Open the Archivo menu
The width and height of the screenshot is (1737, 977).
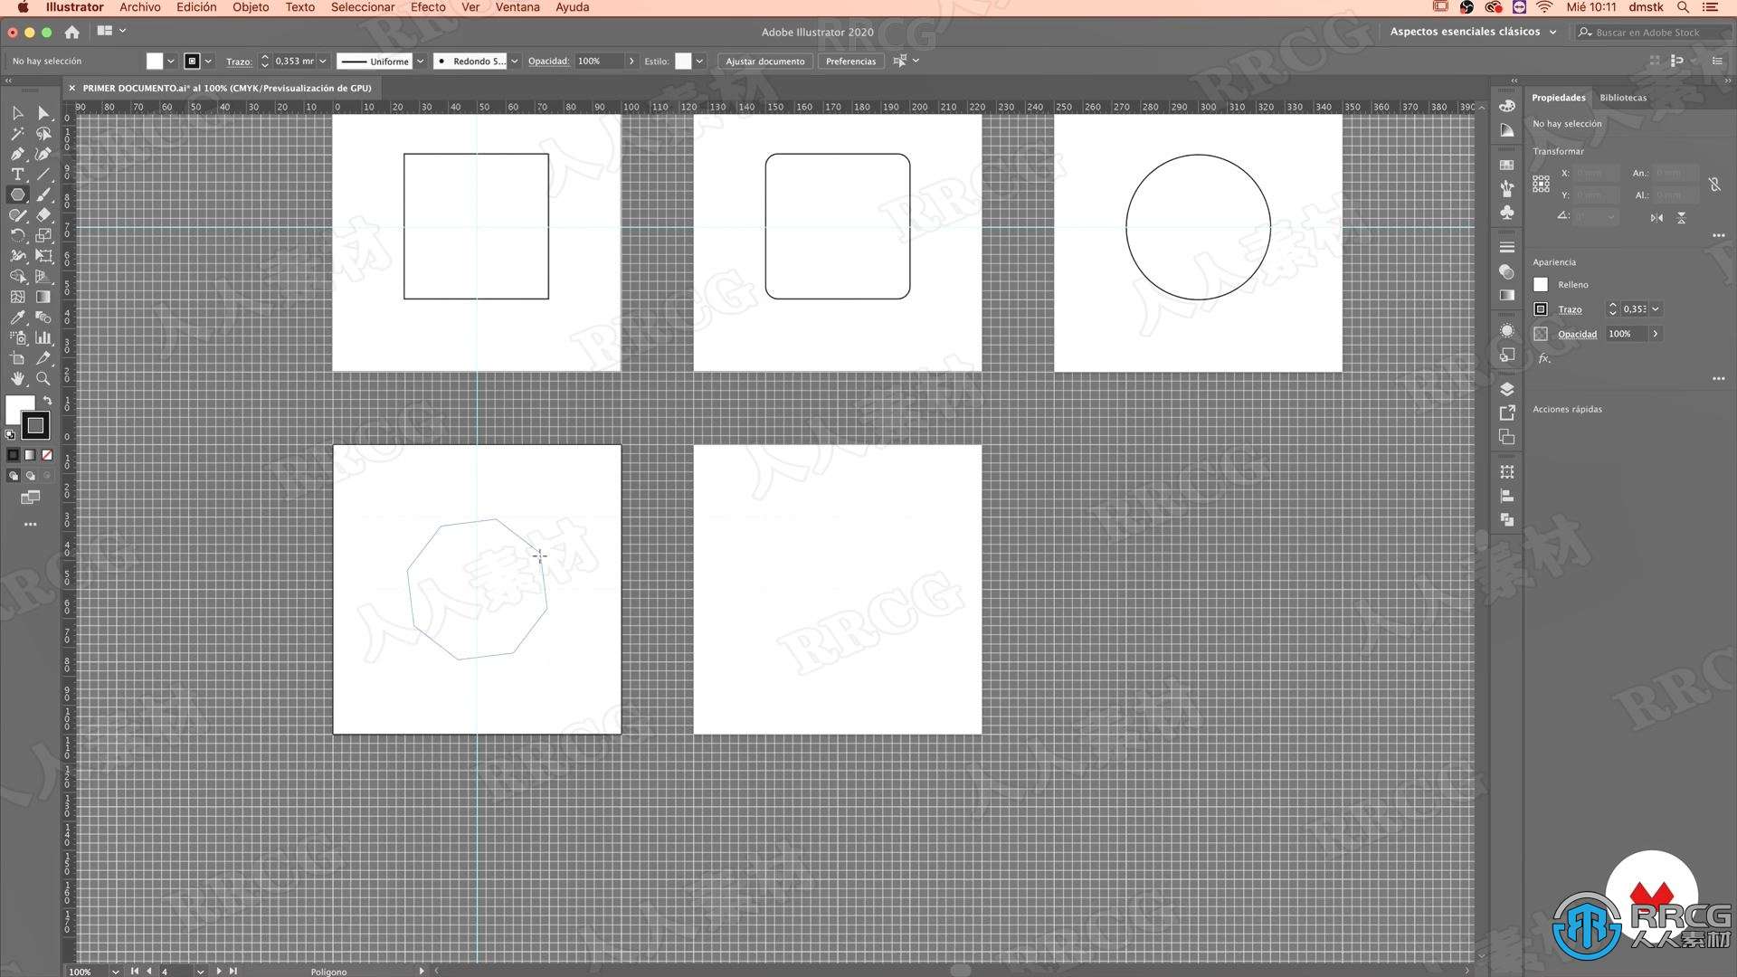point(140,7)
